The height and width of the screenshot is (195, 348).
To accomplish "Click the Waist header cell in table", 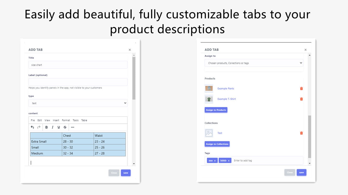I will (x=110, y=135).
